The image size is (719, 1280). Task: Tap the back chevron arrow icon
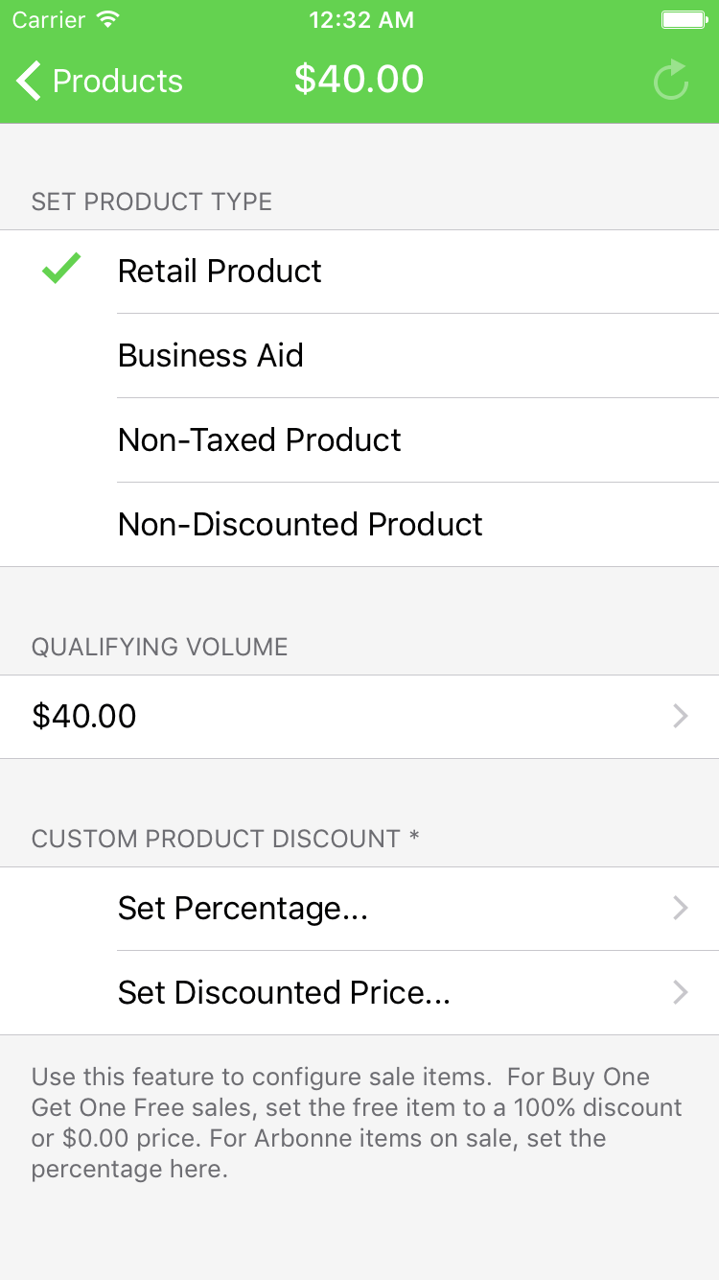29,81
